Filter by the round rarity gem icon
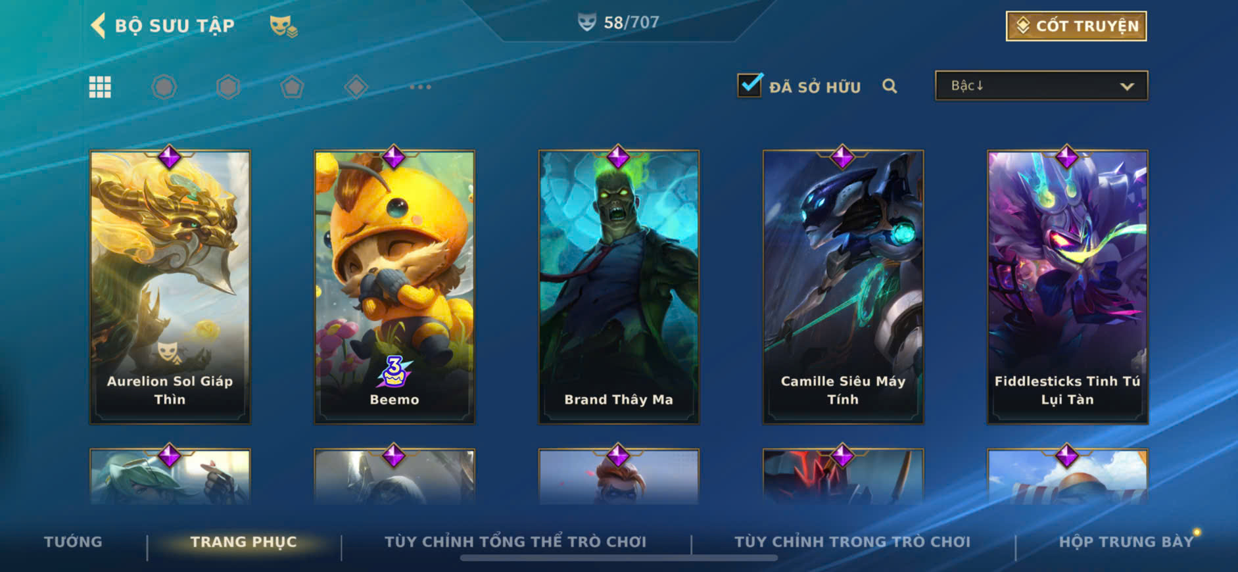This screenshot has height=572, width=1238. 164,87
